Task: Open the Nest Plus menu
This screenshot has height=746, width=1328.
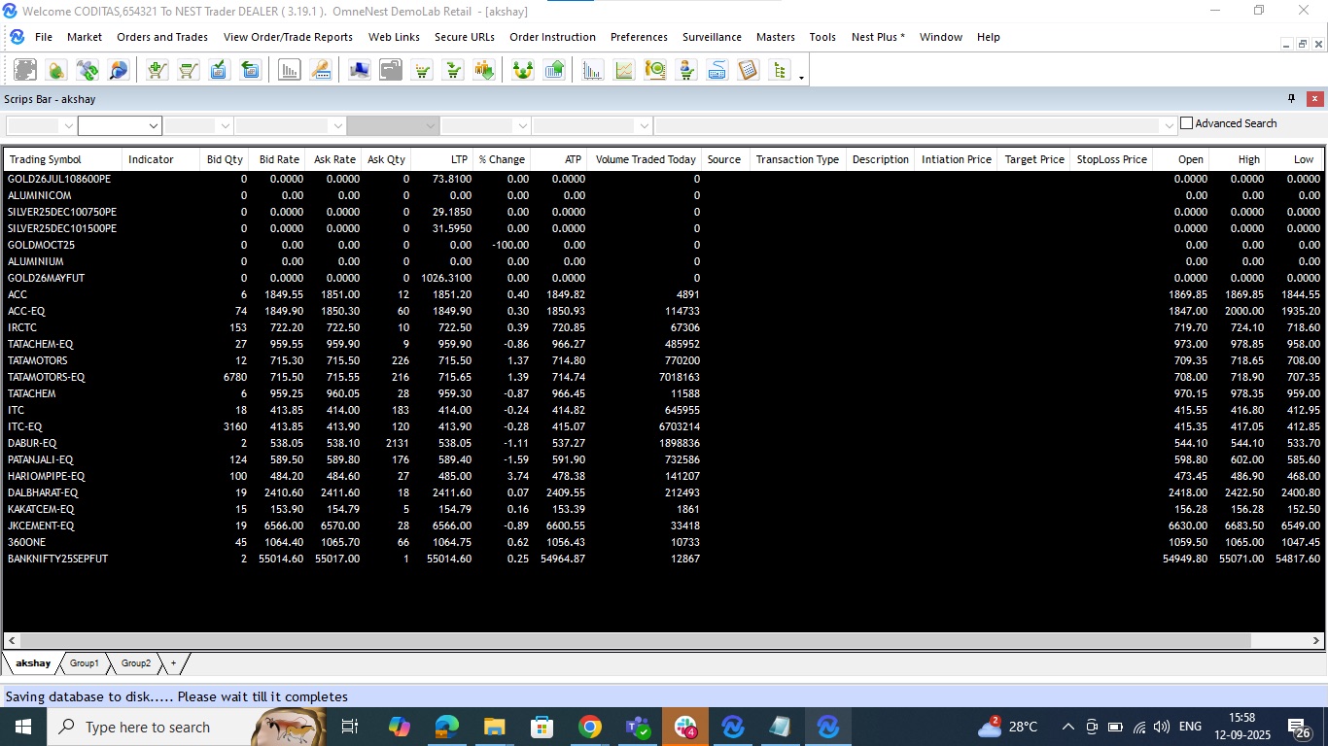Action: tap(878, 37)
